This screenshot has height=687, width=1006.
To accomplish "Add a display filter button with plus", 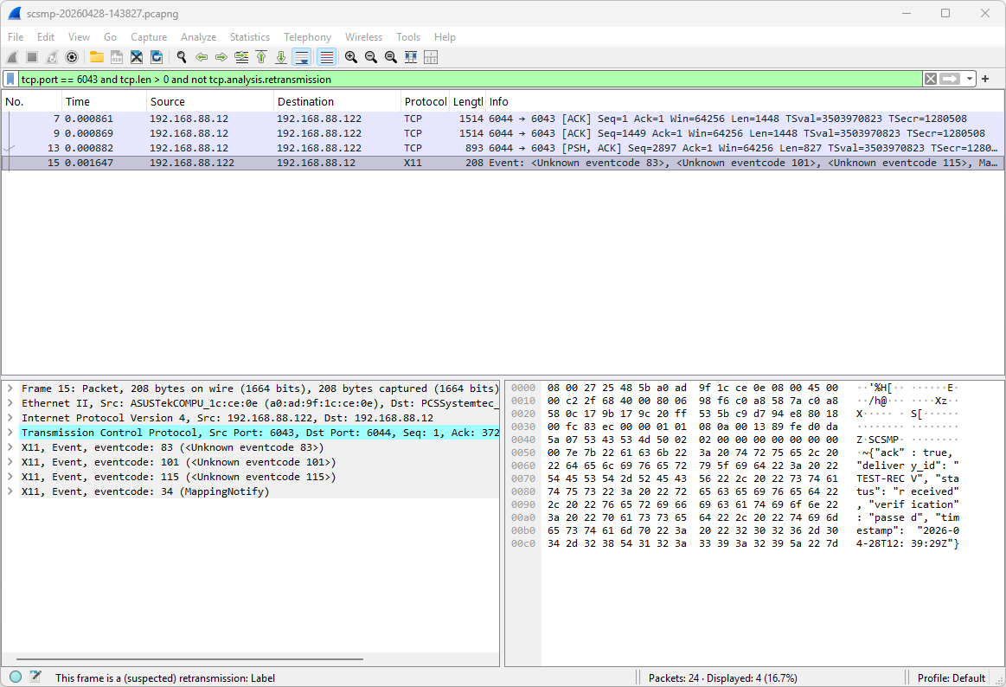I will coord(985,79).
